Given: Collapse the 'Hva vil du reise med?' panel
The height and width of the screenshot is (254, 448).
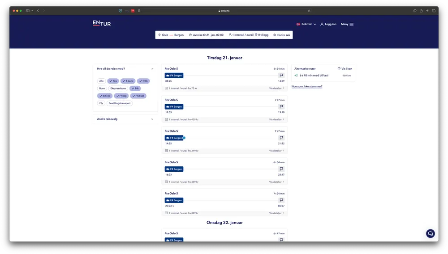Looking at the screenshot, I should click(152, 69).
